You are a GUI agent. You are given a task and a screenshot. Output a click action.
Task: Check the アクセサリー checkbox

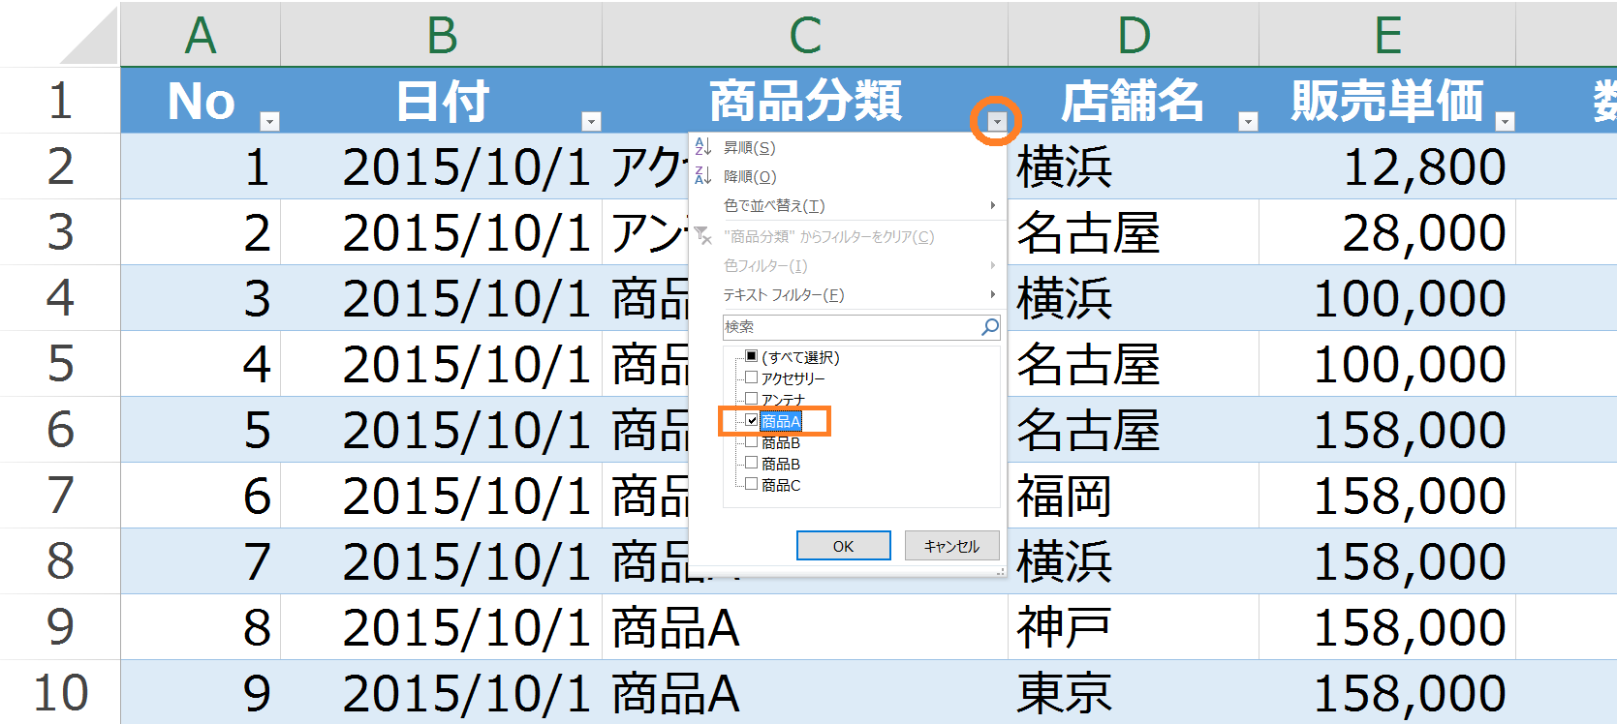pyautogui.click(x=751, y=377)
